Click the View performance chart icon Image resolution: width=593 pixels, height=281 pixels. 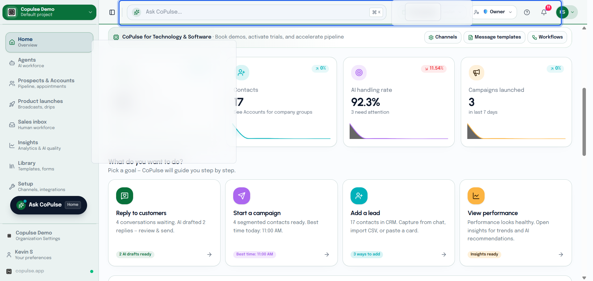pos(476,196)
